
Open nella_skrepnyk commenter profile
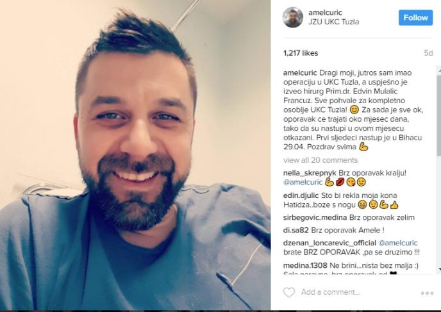pyautogui.click(x=310, y=173)
